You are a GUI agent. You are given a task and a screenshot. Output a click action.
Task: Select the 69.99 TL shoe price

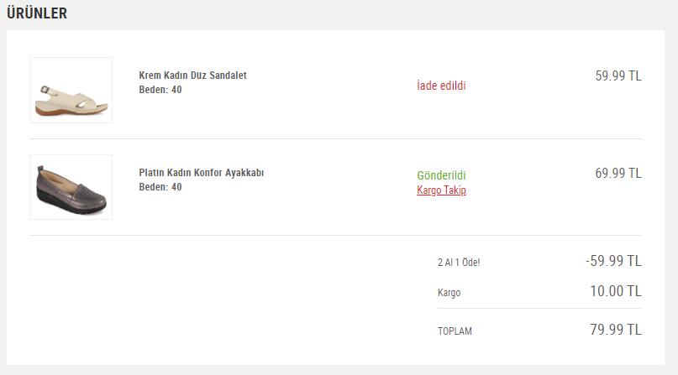point(618,173)
